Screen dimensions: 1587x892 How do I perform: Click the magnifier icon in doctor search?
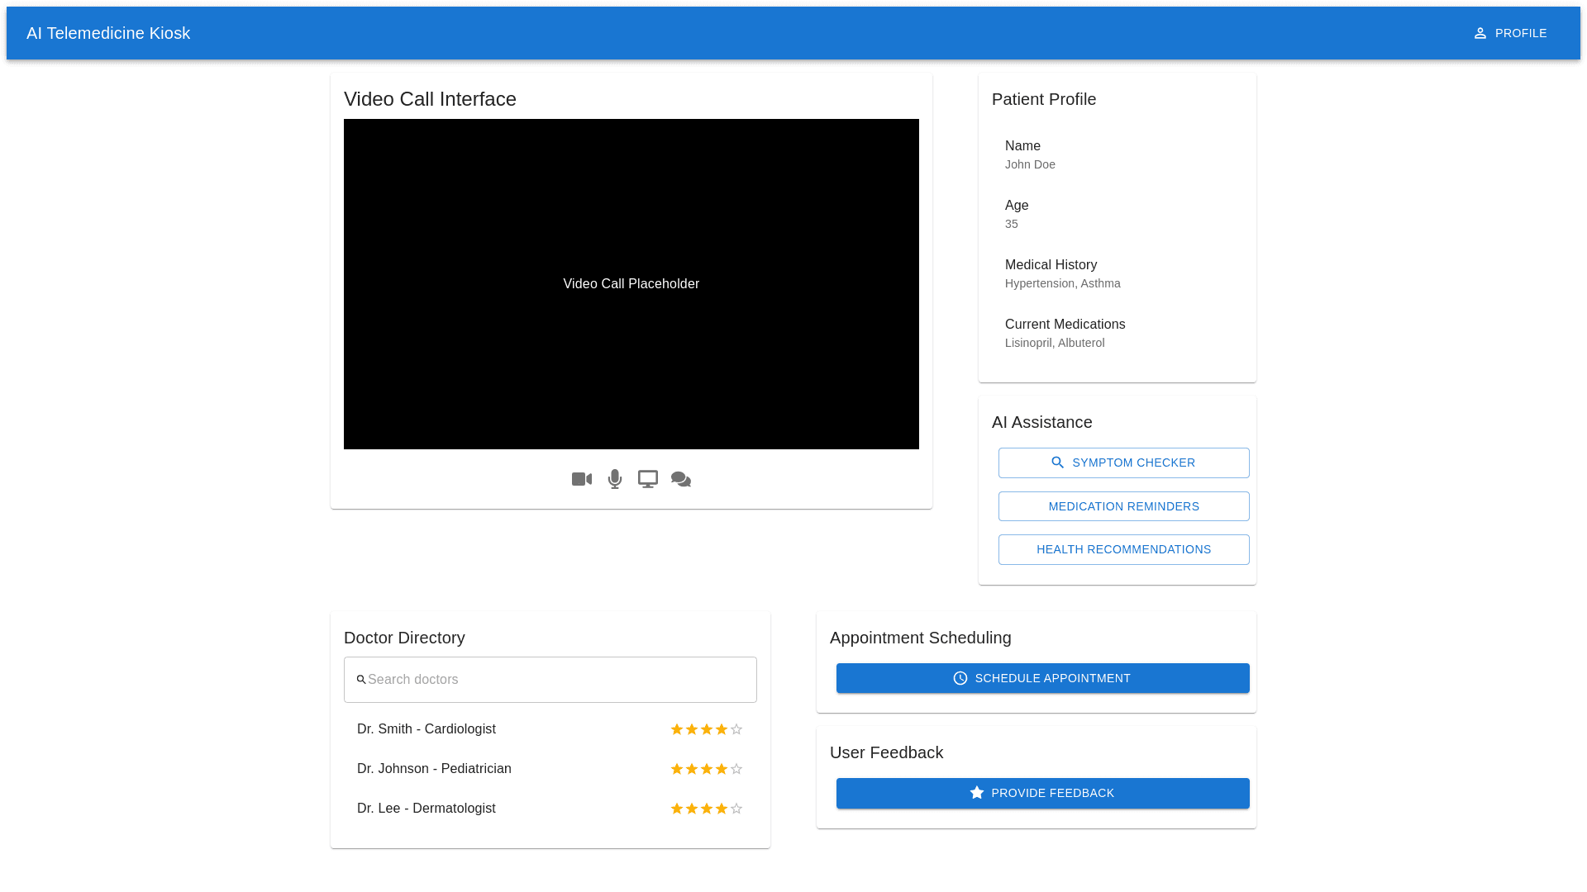[x=361, y=680]
